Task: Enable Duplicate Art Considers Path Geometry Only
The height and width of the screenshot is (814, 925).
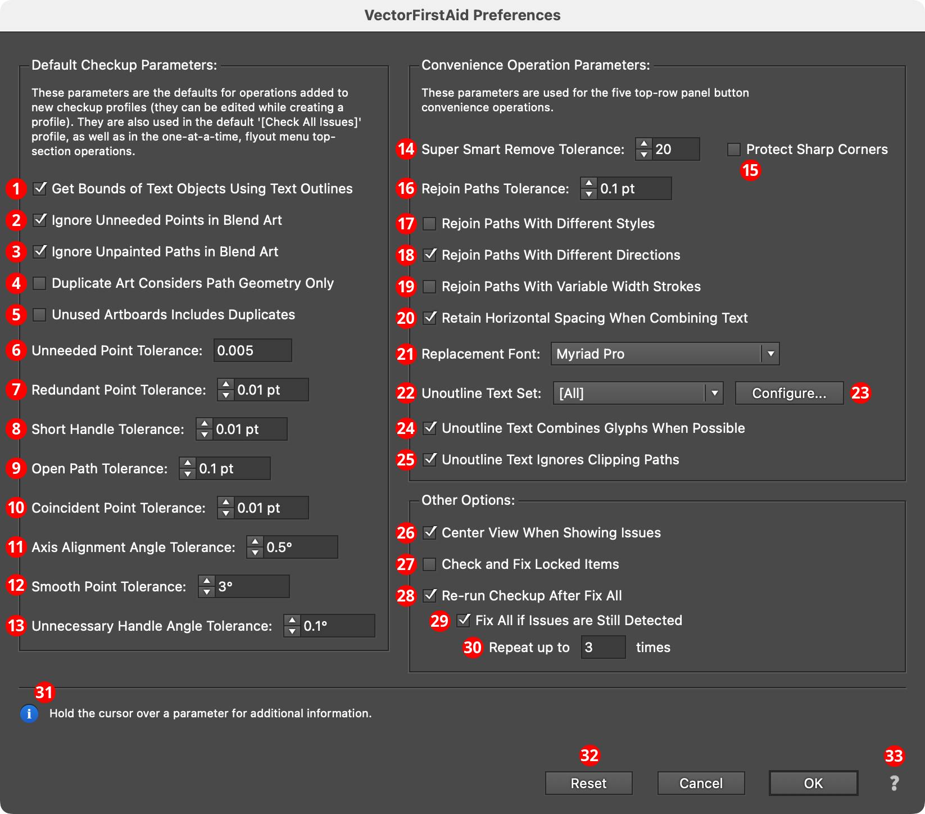Action: pyautogui.click(x=39, y=284)
